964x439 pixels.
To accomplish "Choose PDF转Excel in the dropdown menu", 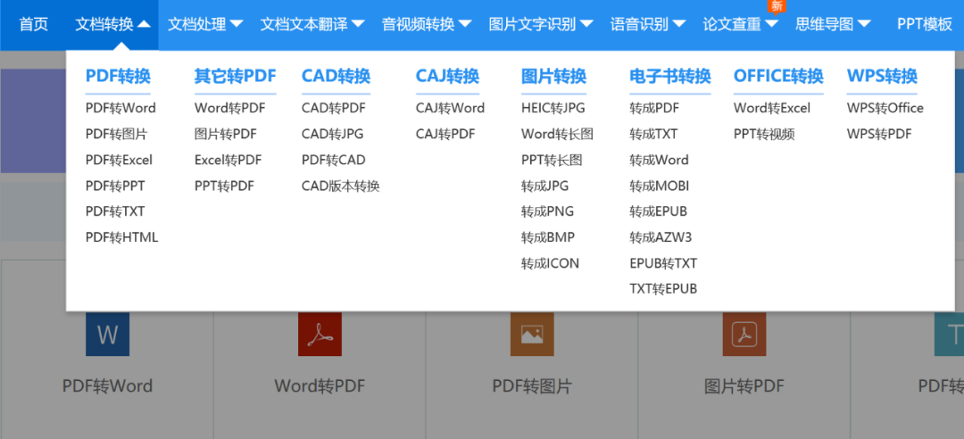I will pos(119,160).
